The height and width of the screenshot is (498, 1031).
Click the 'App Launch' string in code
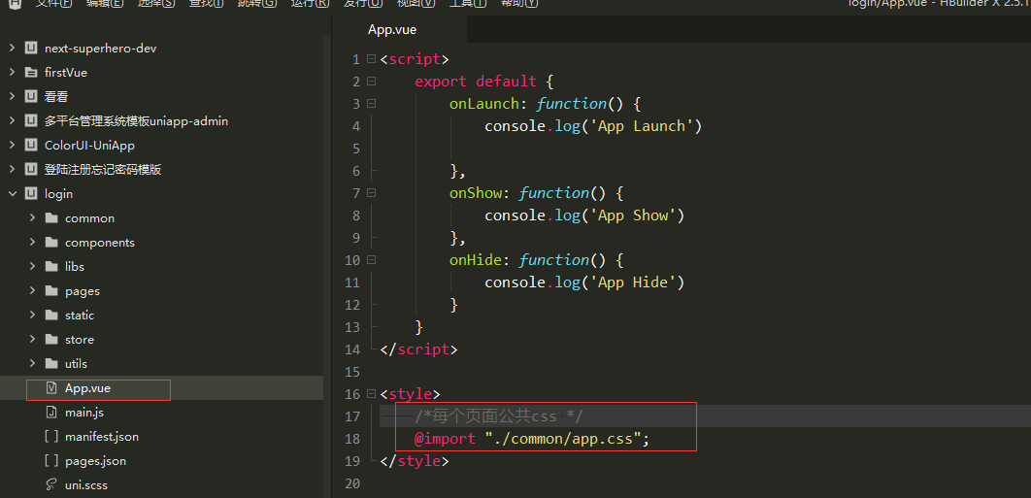pyautogui.click(x=643, y=126)
